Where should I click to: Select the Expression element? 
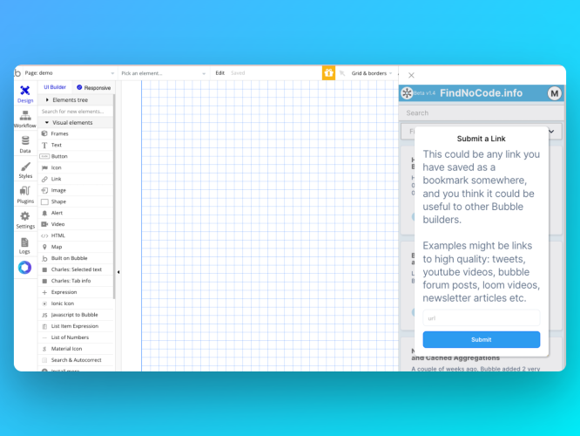pos(76,292)
